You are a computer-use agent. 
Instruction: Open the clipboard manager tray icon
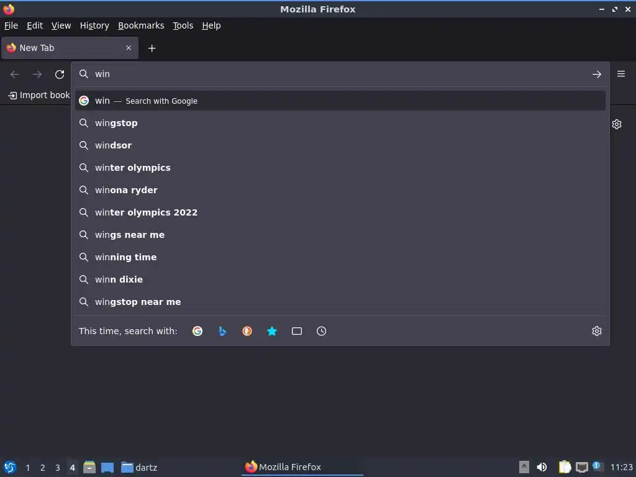(565, 467)
